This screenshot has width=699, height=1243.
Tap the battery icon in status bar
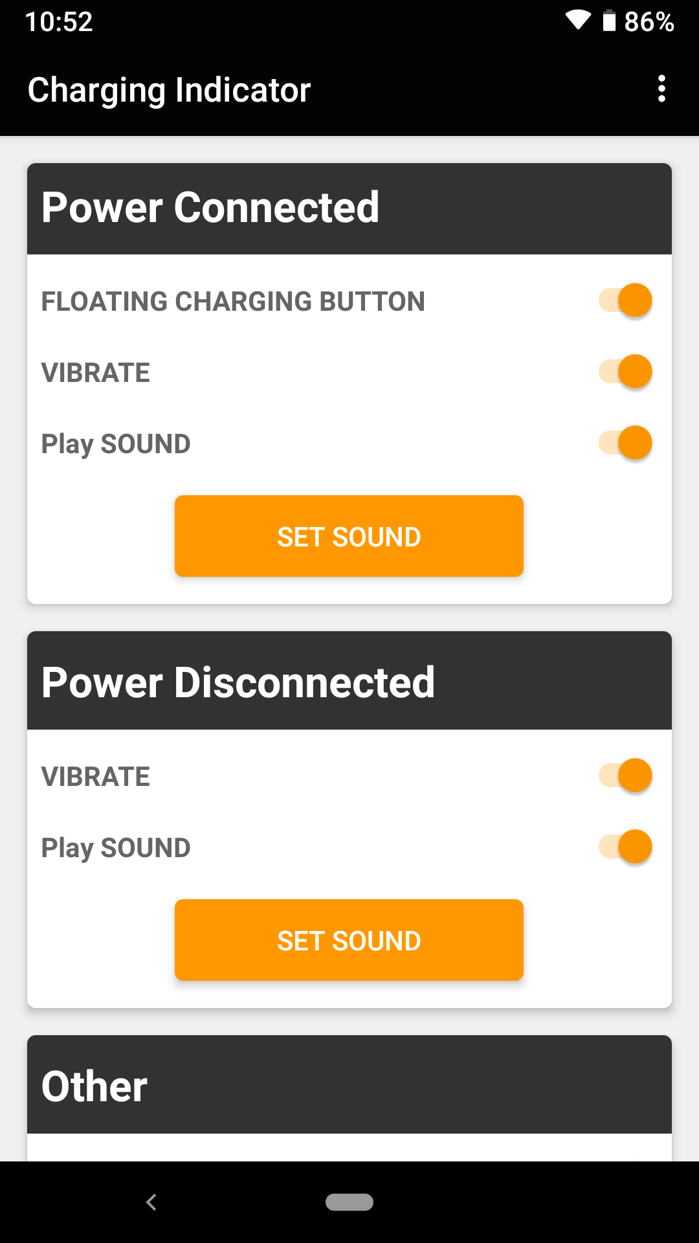click(x=609, y=21)
